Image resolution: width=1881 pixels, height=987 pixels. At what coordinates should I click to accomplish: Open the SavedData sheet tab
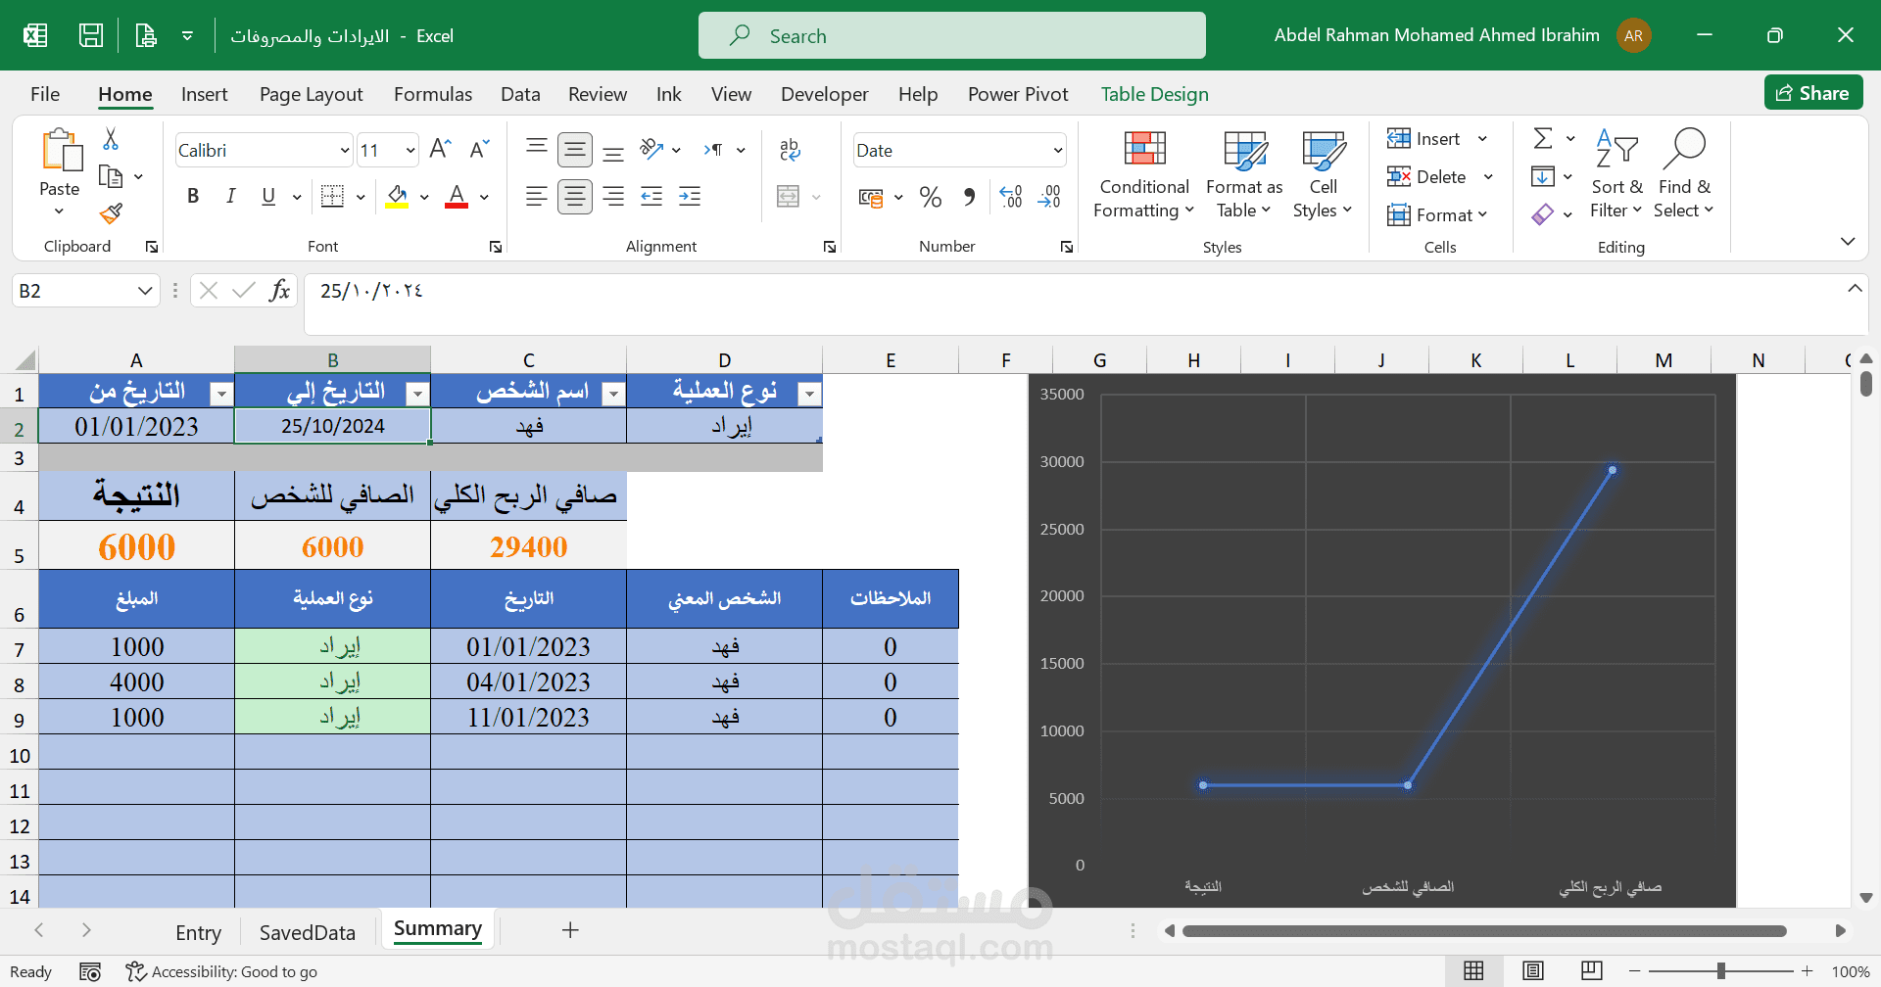click(307, 931)
